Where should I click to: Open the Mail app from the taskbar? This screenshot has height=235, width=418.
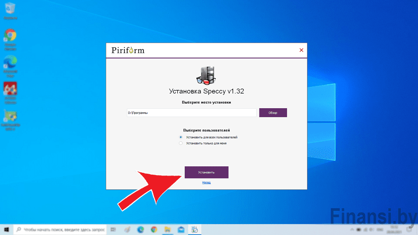point(181,229)
